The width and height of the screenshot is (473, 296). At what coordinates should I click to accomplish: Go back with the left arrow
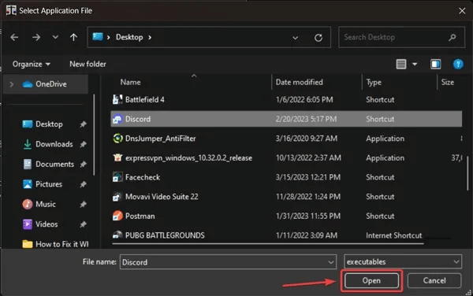click(14, 37)
